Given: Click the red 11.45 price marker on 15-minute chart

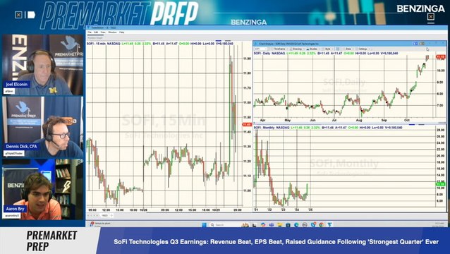Looking at the screenshot, I should (x=247, y=125).
